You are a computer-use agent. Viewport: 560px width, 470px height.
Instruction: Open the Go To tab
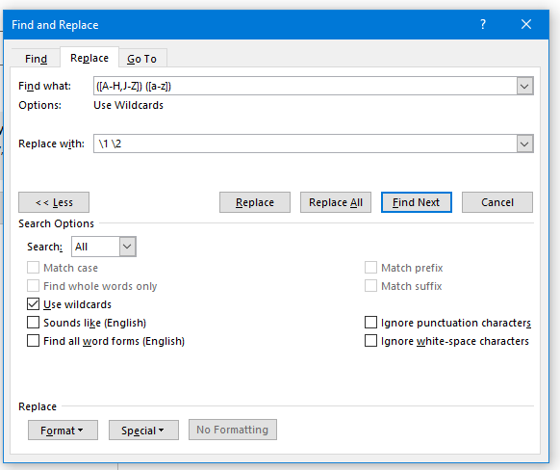click(x=141, y=59)
